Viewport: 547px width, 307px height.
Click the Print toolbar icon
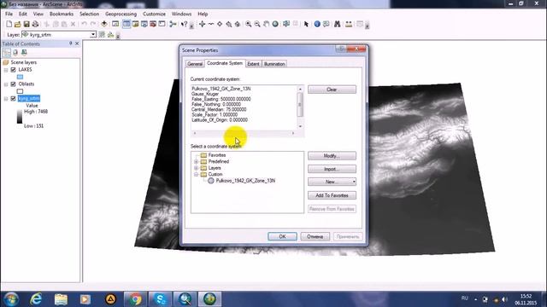coord(35,24)
